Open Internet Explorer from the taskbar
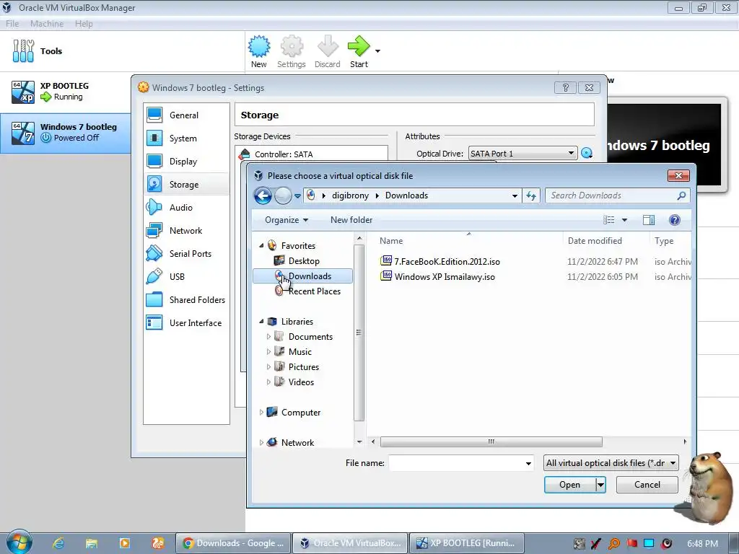739x554 pixels. pyautogui.click(x=58, y=543)
